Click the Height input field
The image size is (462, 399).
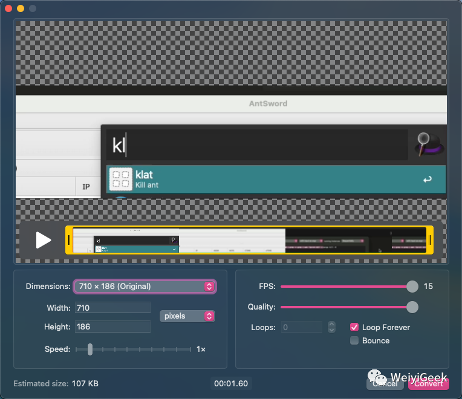pyautogui.click(x=112, y=326)
